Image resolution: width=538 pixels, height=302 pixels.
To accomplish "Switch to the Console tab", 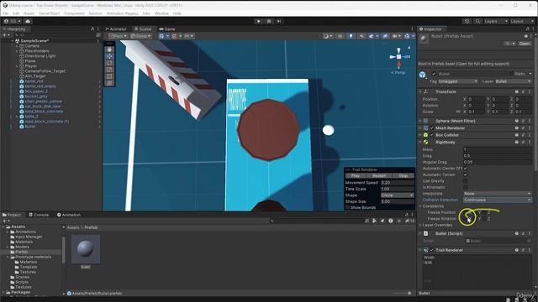I will tap(39, 215).
